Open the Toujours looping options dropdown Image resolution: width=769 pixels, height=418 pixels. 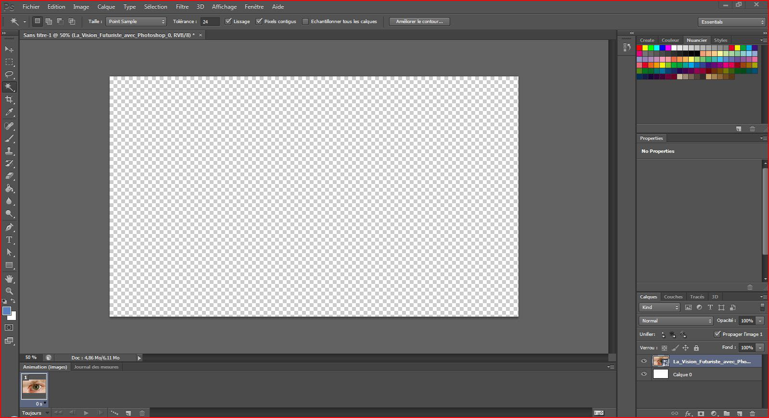coord(36,413)
